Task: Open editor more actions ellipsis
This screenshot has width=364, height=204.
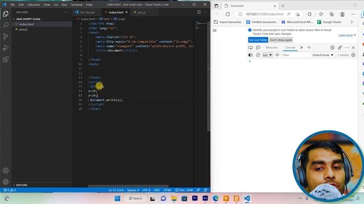Action: coord(205,12)
